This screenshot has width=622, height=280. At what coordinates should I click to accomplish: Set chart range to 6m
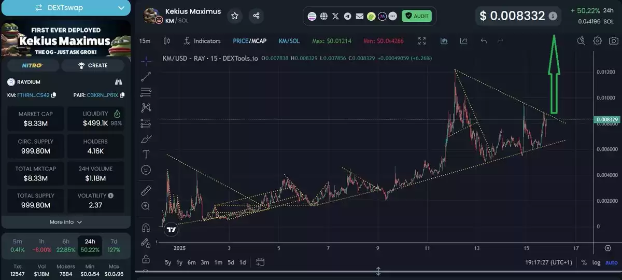pyautogui.click(x=192, y=262)
